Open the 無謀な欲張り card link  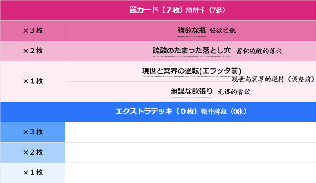pos(191,91)
